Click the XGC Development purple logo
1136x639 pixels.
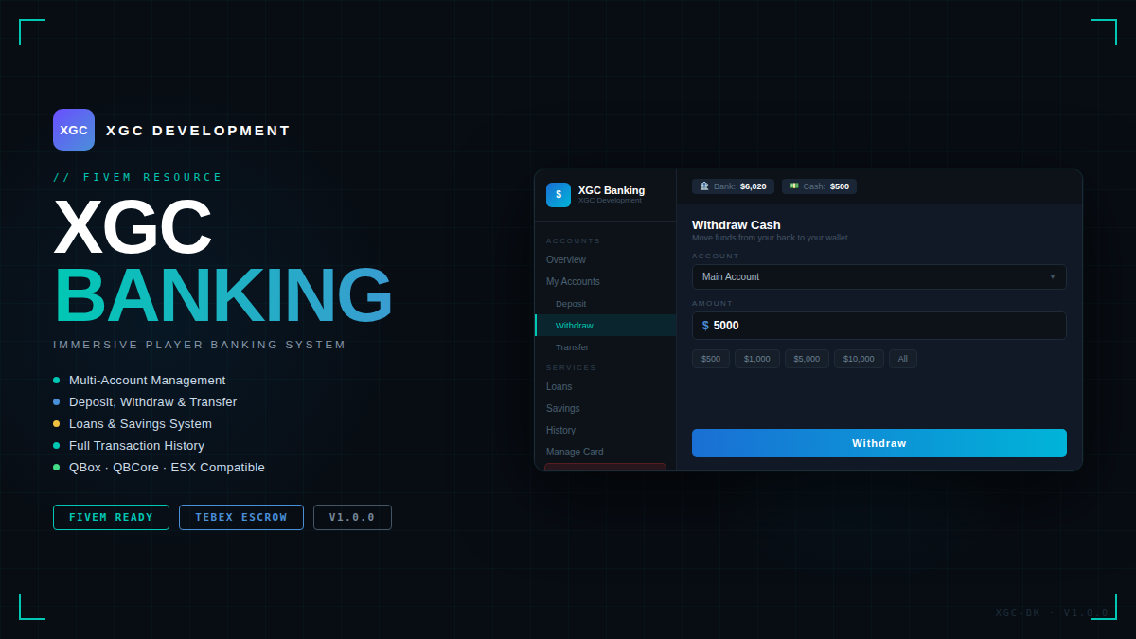coord(74,130)
